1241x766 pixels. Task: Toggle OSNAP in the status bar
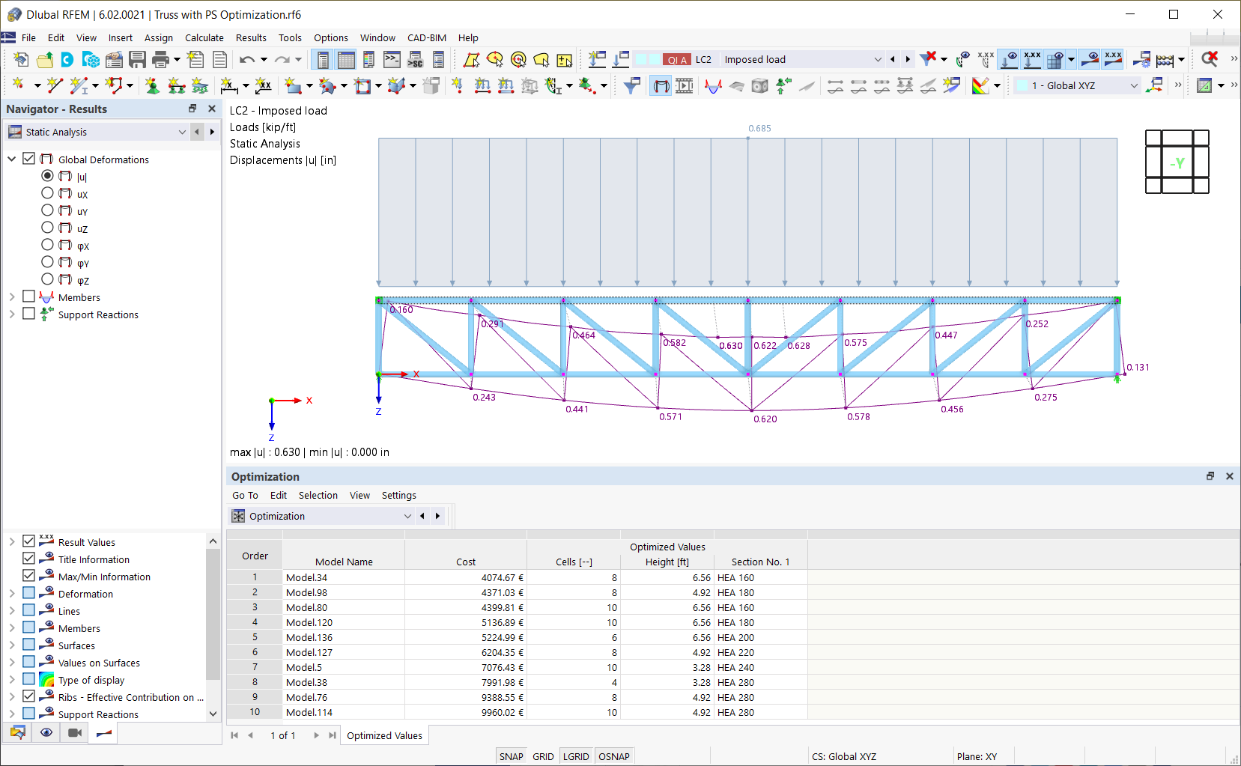click(614, 756)
